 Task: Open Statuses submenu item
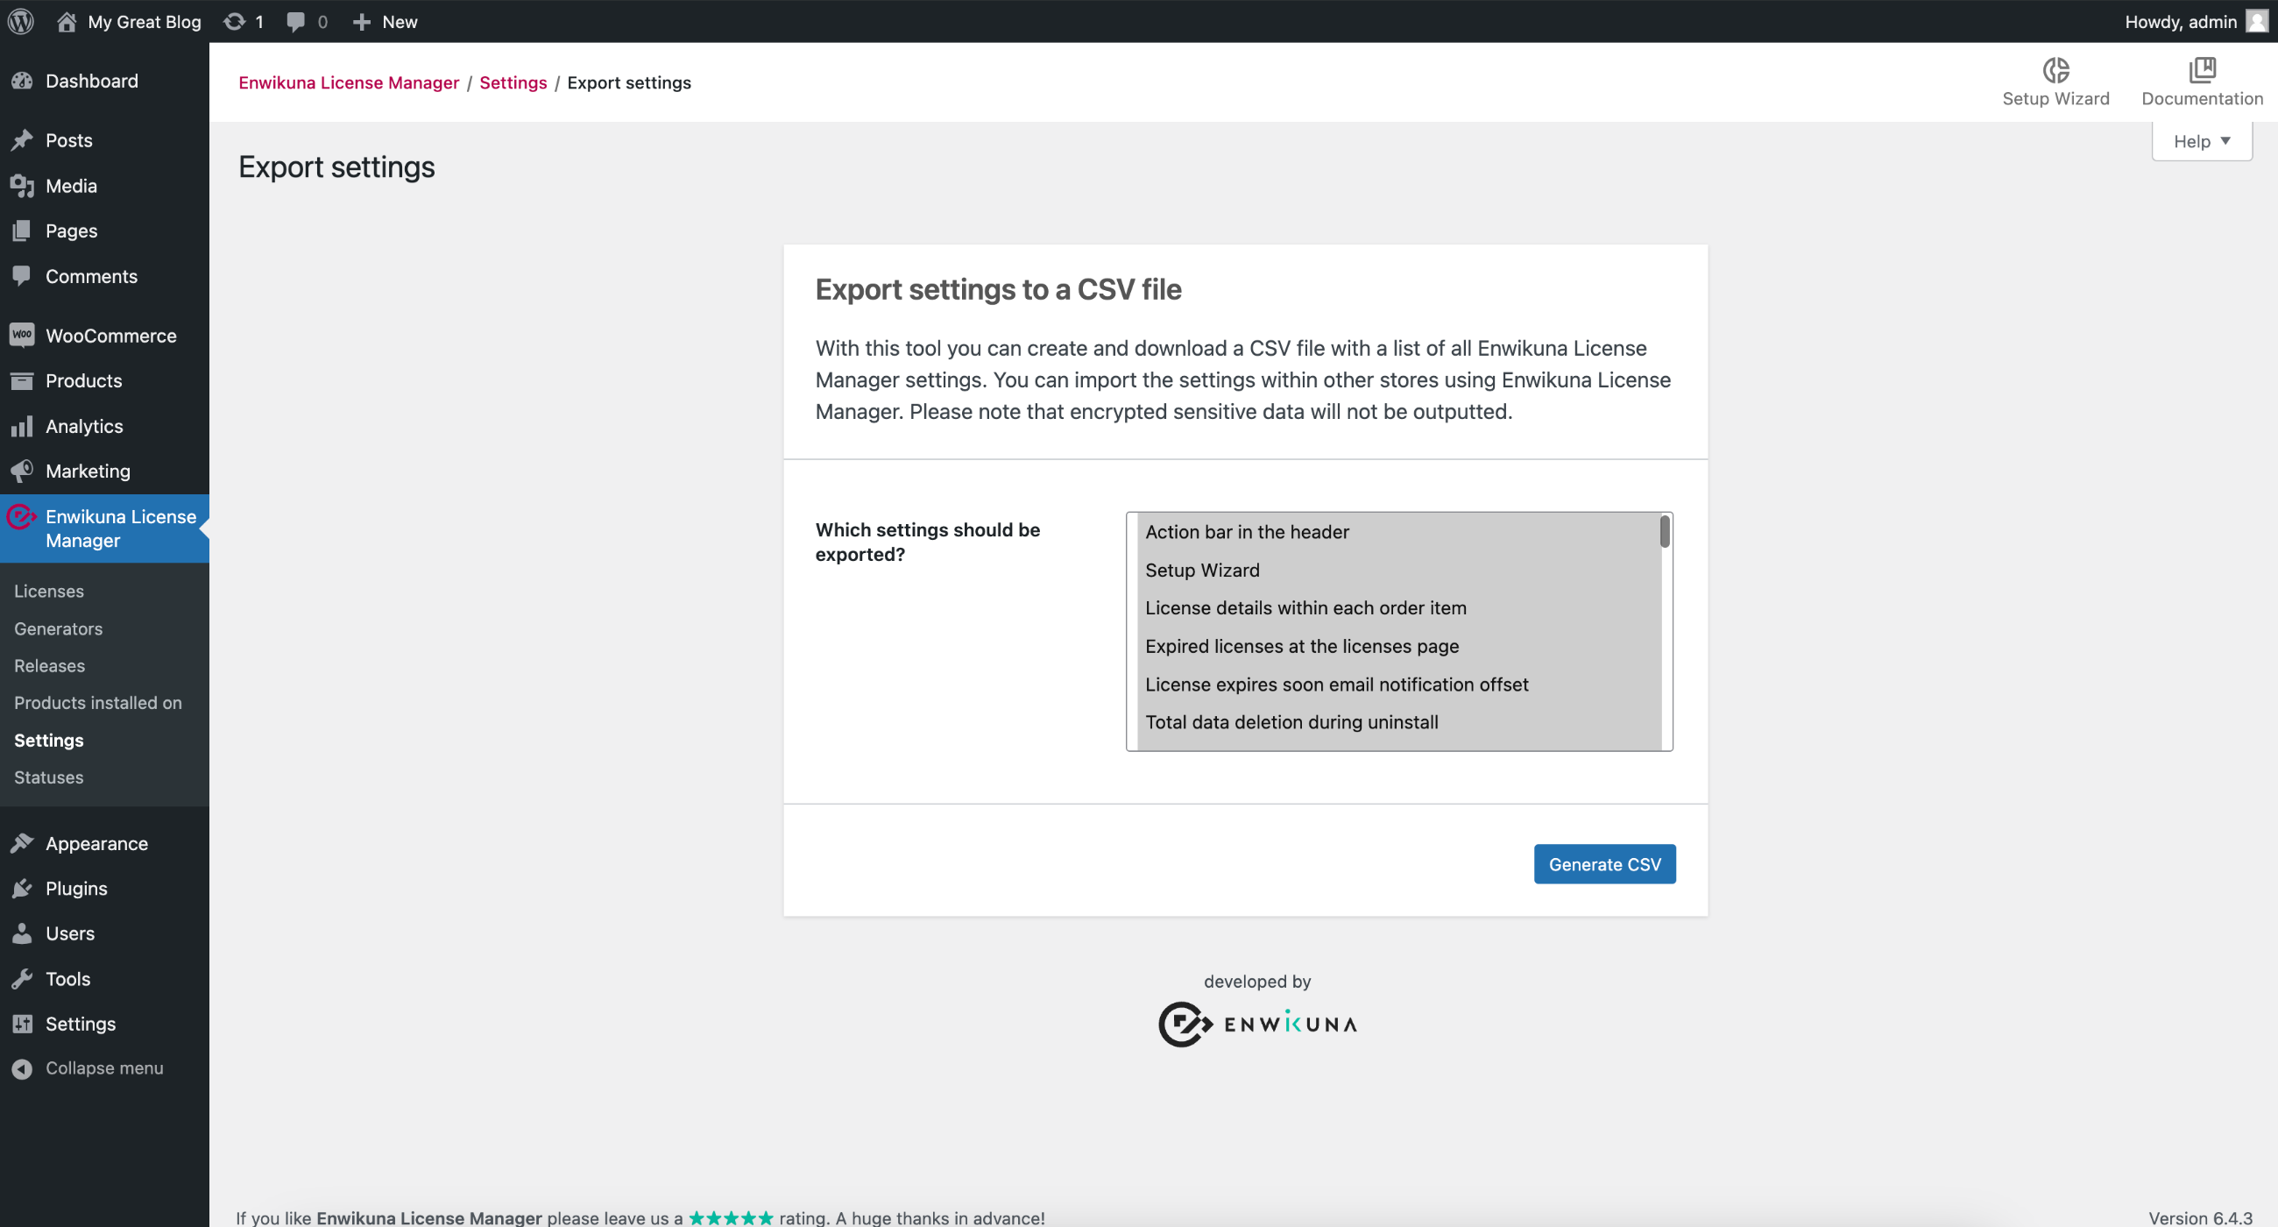click(x=49, y=777)
